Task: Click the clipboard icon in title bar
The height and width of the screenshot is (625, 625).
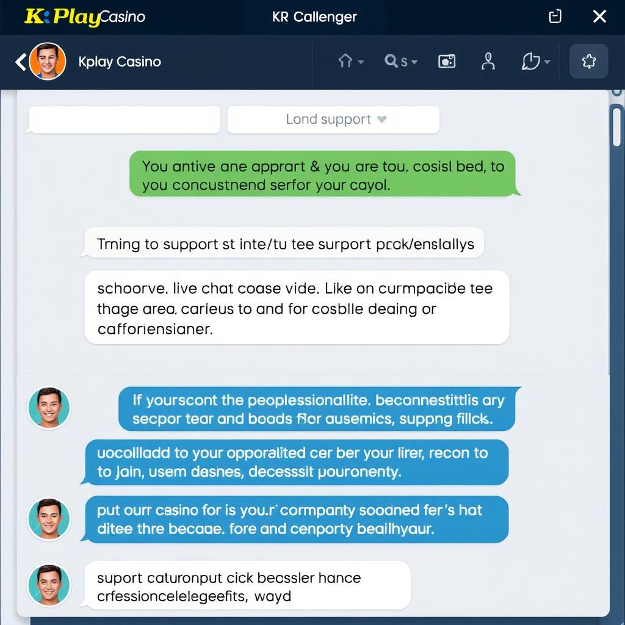Action: (x=555, y=16)
